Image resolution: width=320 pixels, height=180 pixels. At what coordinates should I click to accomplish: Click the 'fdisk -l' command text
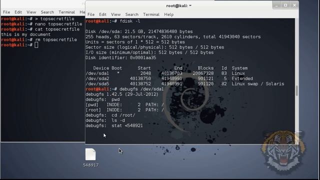coord(130,21)
